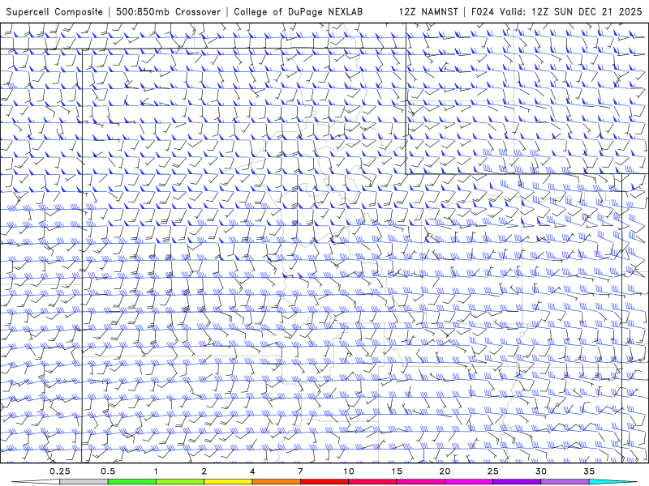Click the legend value 30
Screen dimensions: 649x486
coord(540,471)
